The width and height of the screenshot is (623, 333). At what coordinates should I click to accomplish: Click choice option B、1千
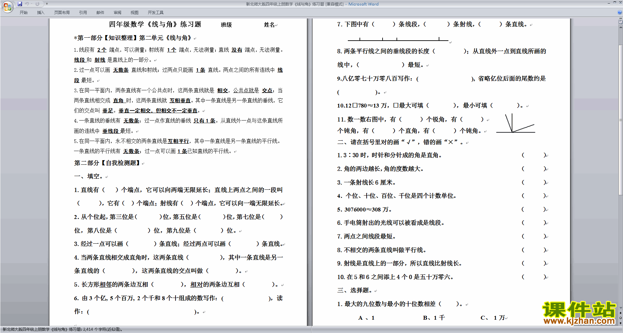coord(434,318)
